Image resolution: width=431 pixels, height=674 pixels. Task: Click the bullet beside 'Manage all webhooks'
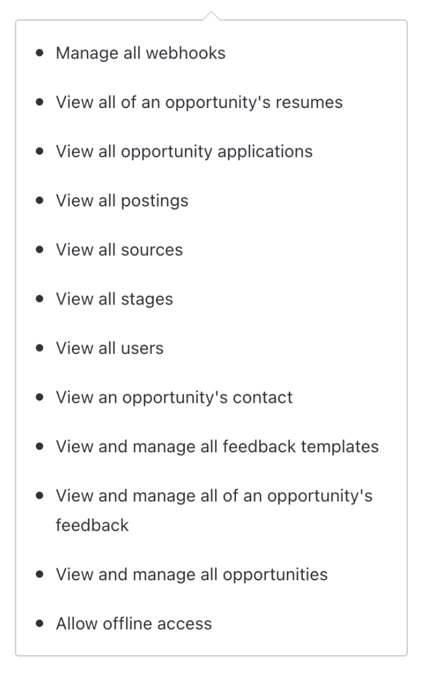[x=39, y=53]
